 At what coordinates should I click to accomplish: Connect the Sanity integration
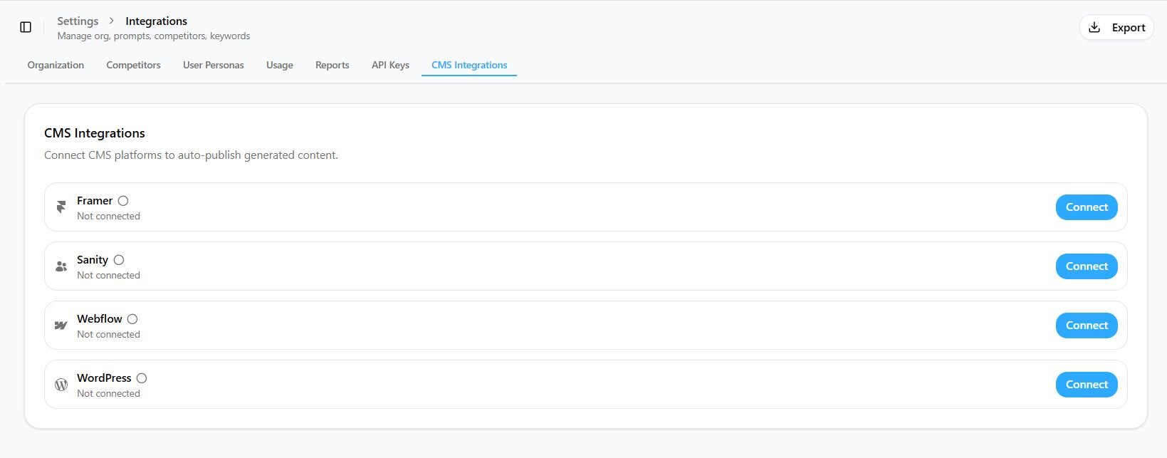(1087, 266)
